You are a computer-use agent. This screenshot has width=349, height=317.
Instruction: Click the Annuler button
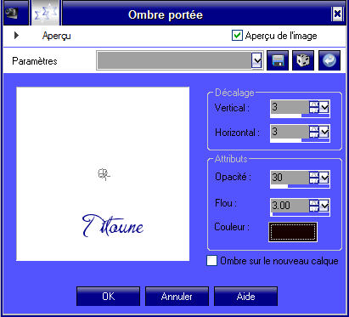pos(177,297)
